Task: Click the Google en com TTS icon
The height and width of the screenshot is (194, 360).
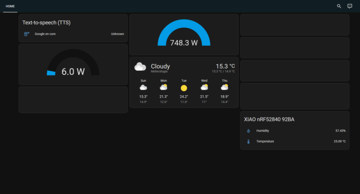Action: point(26,34)
